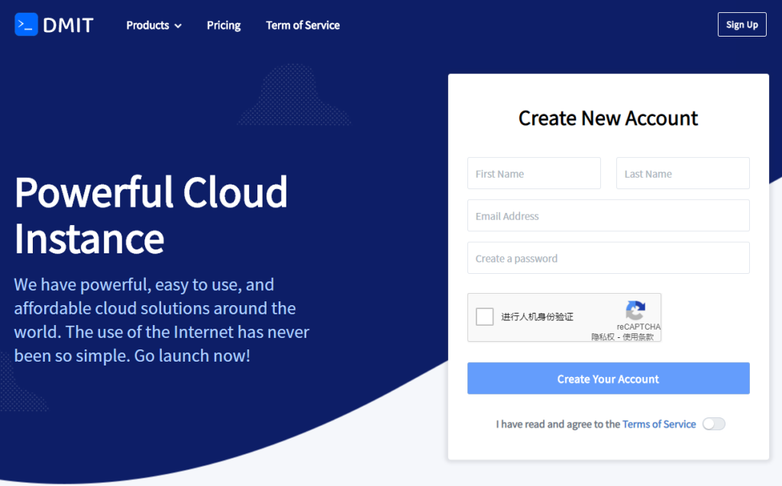Click the Powerful Cloud Instance headline
The width and height of the screenshot is (782, 486).
tap(150, 215)
